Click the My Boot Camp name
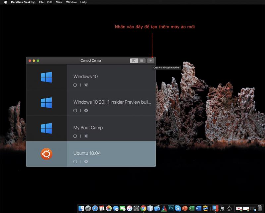 (x=88, y=128)
